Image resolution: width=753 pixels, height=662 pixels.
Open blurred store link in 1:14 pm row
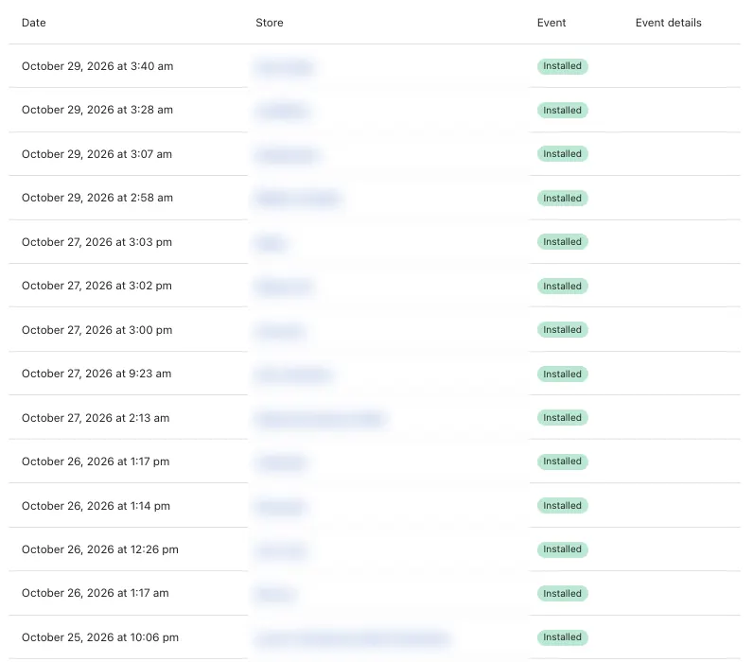pyautogui.click(x=281, y=508)
